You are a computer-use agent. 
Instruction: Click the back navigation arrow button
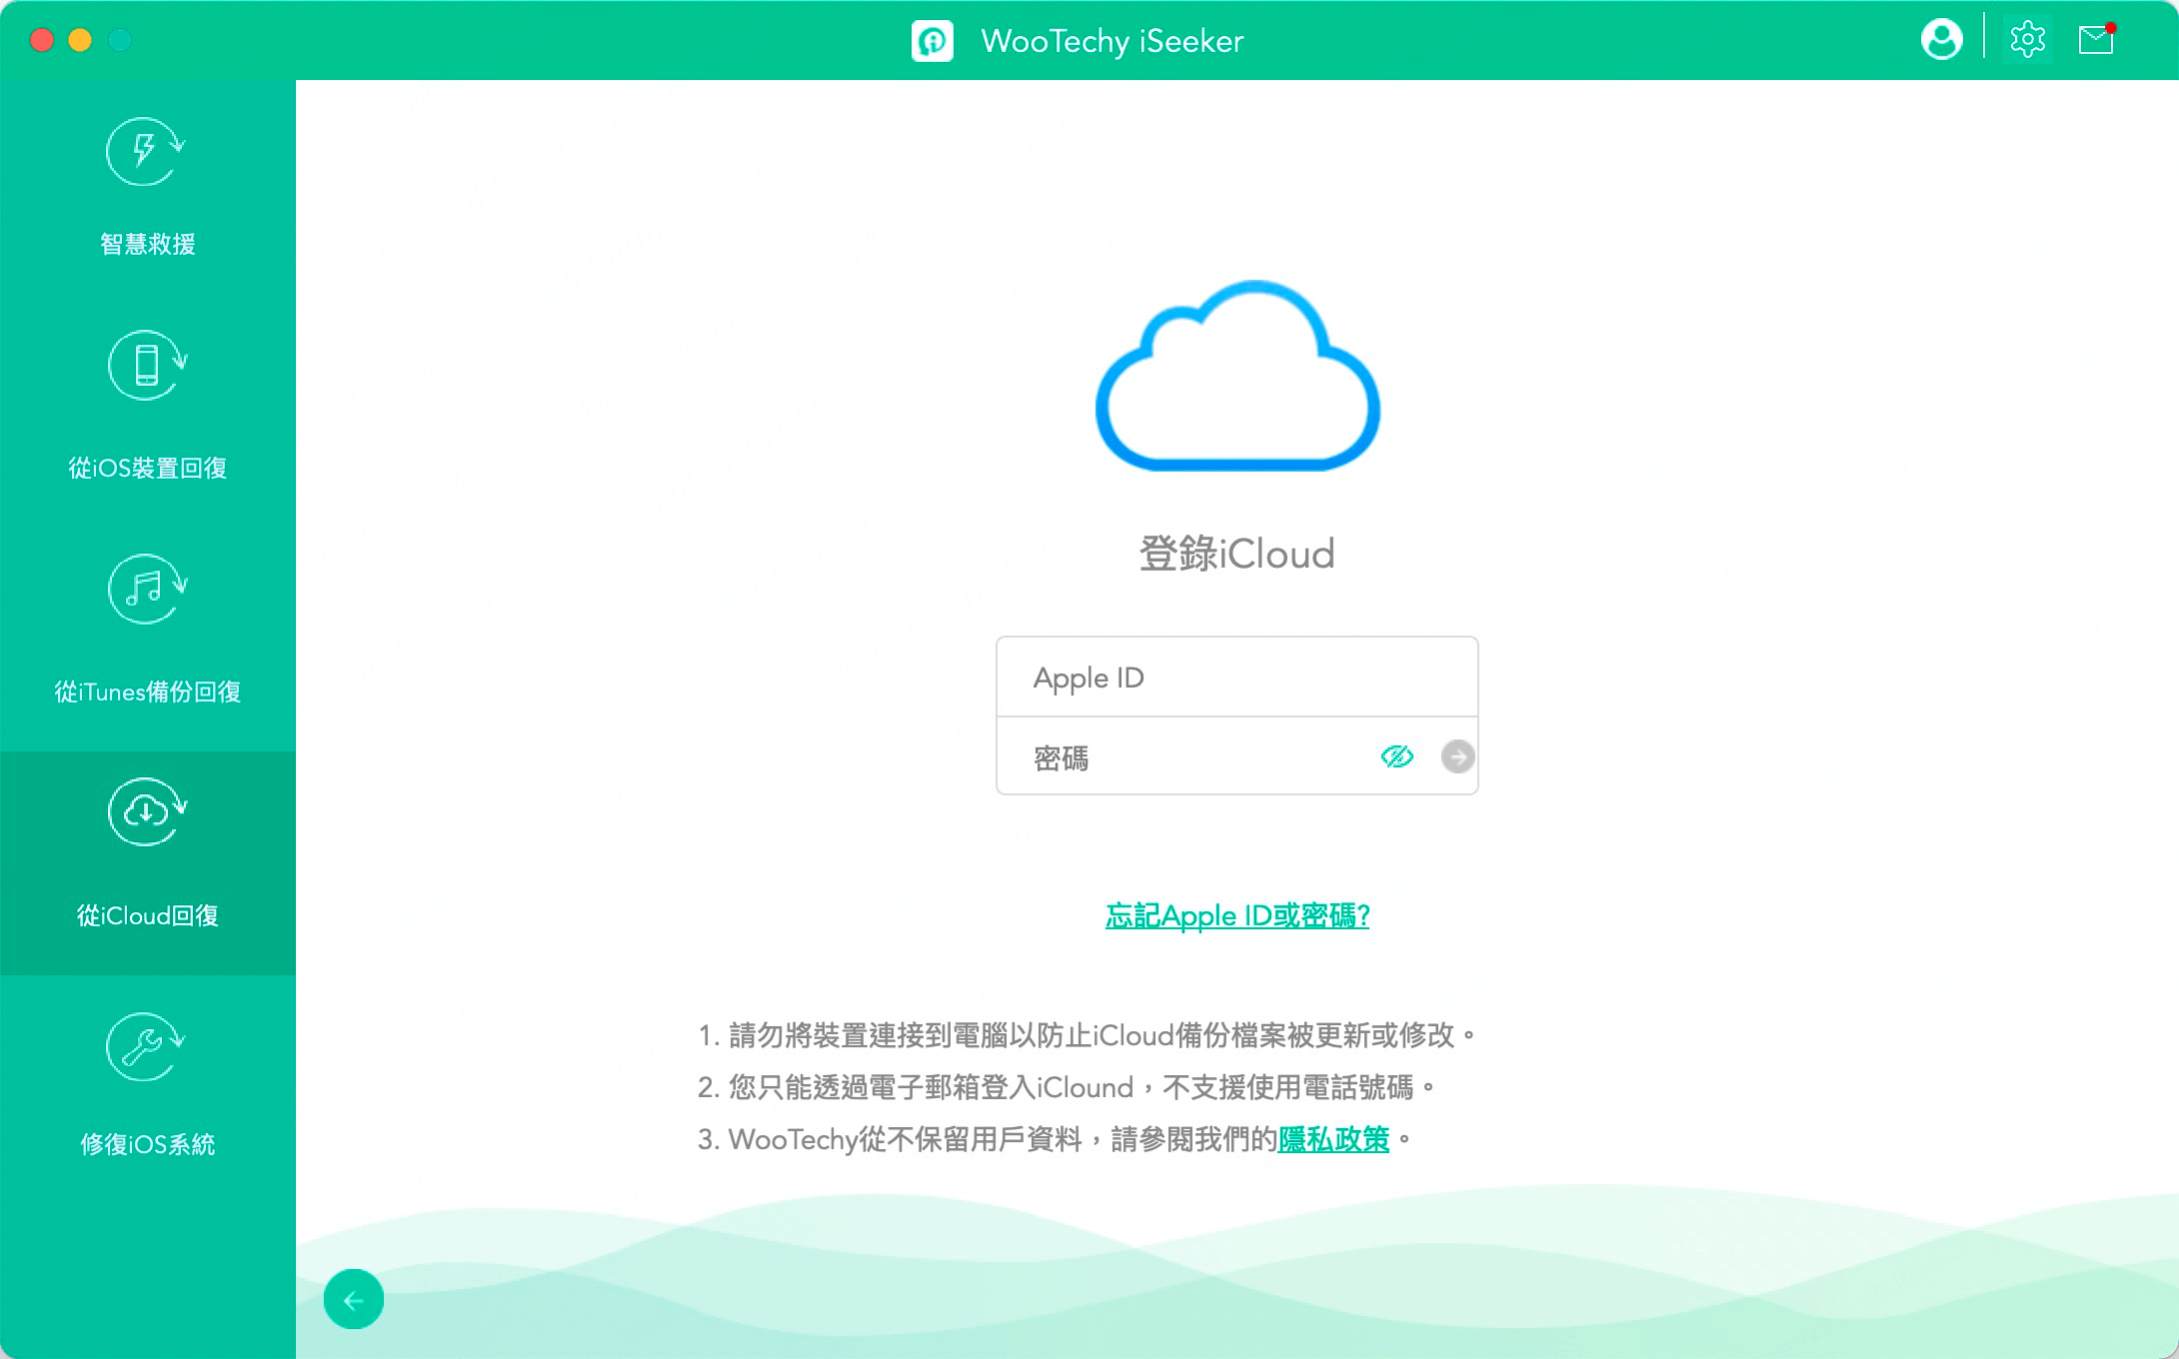(x=357, y=1299)
